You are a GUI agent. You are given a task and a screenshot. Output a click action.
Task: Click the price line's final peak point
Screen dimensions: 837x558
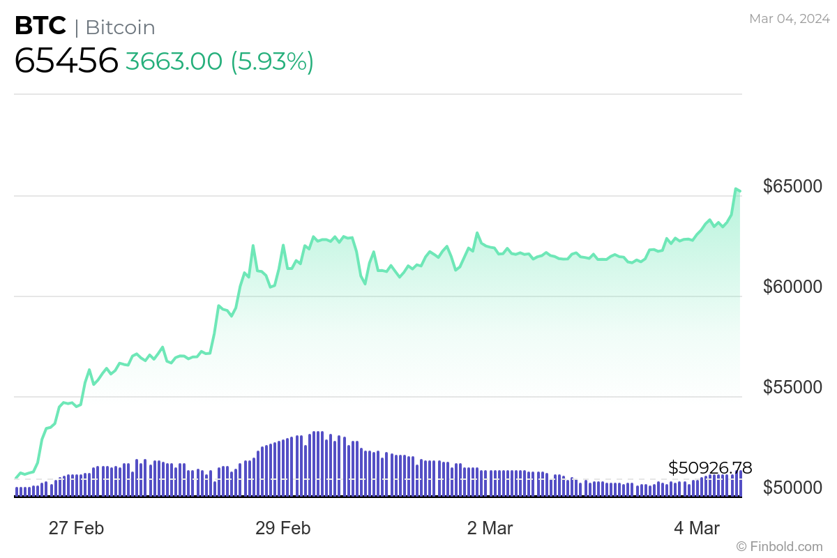[736, 189]
